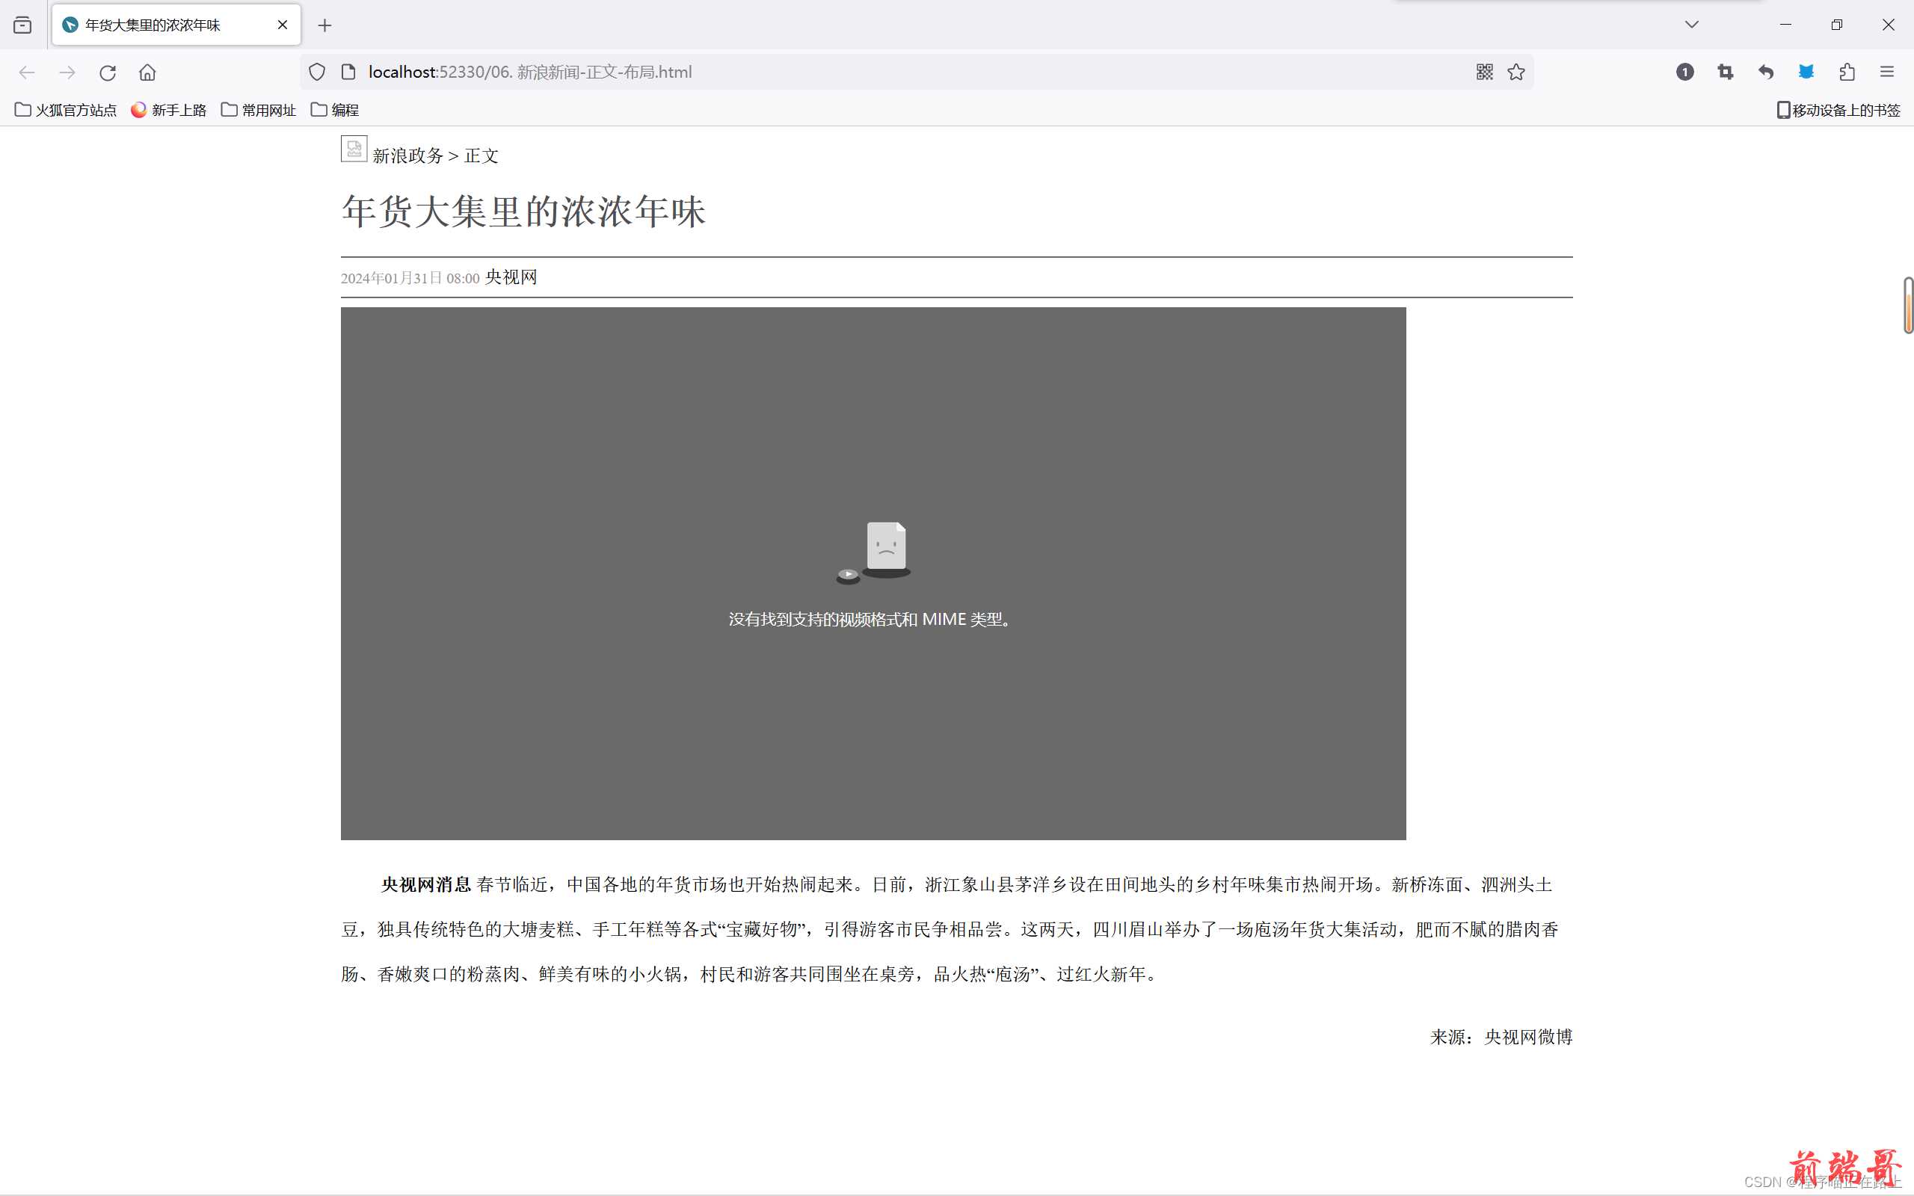The width and height of the screenshot is (1914, 1196).
Task: Expand the list all tabs chevron
Action: [1692, 25]
